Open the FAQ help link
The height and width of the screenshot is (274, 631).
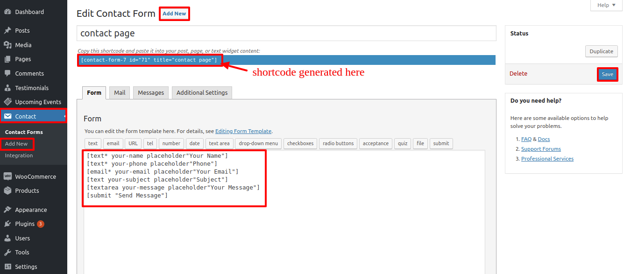pos(526,139)
